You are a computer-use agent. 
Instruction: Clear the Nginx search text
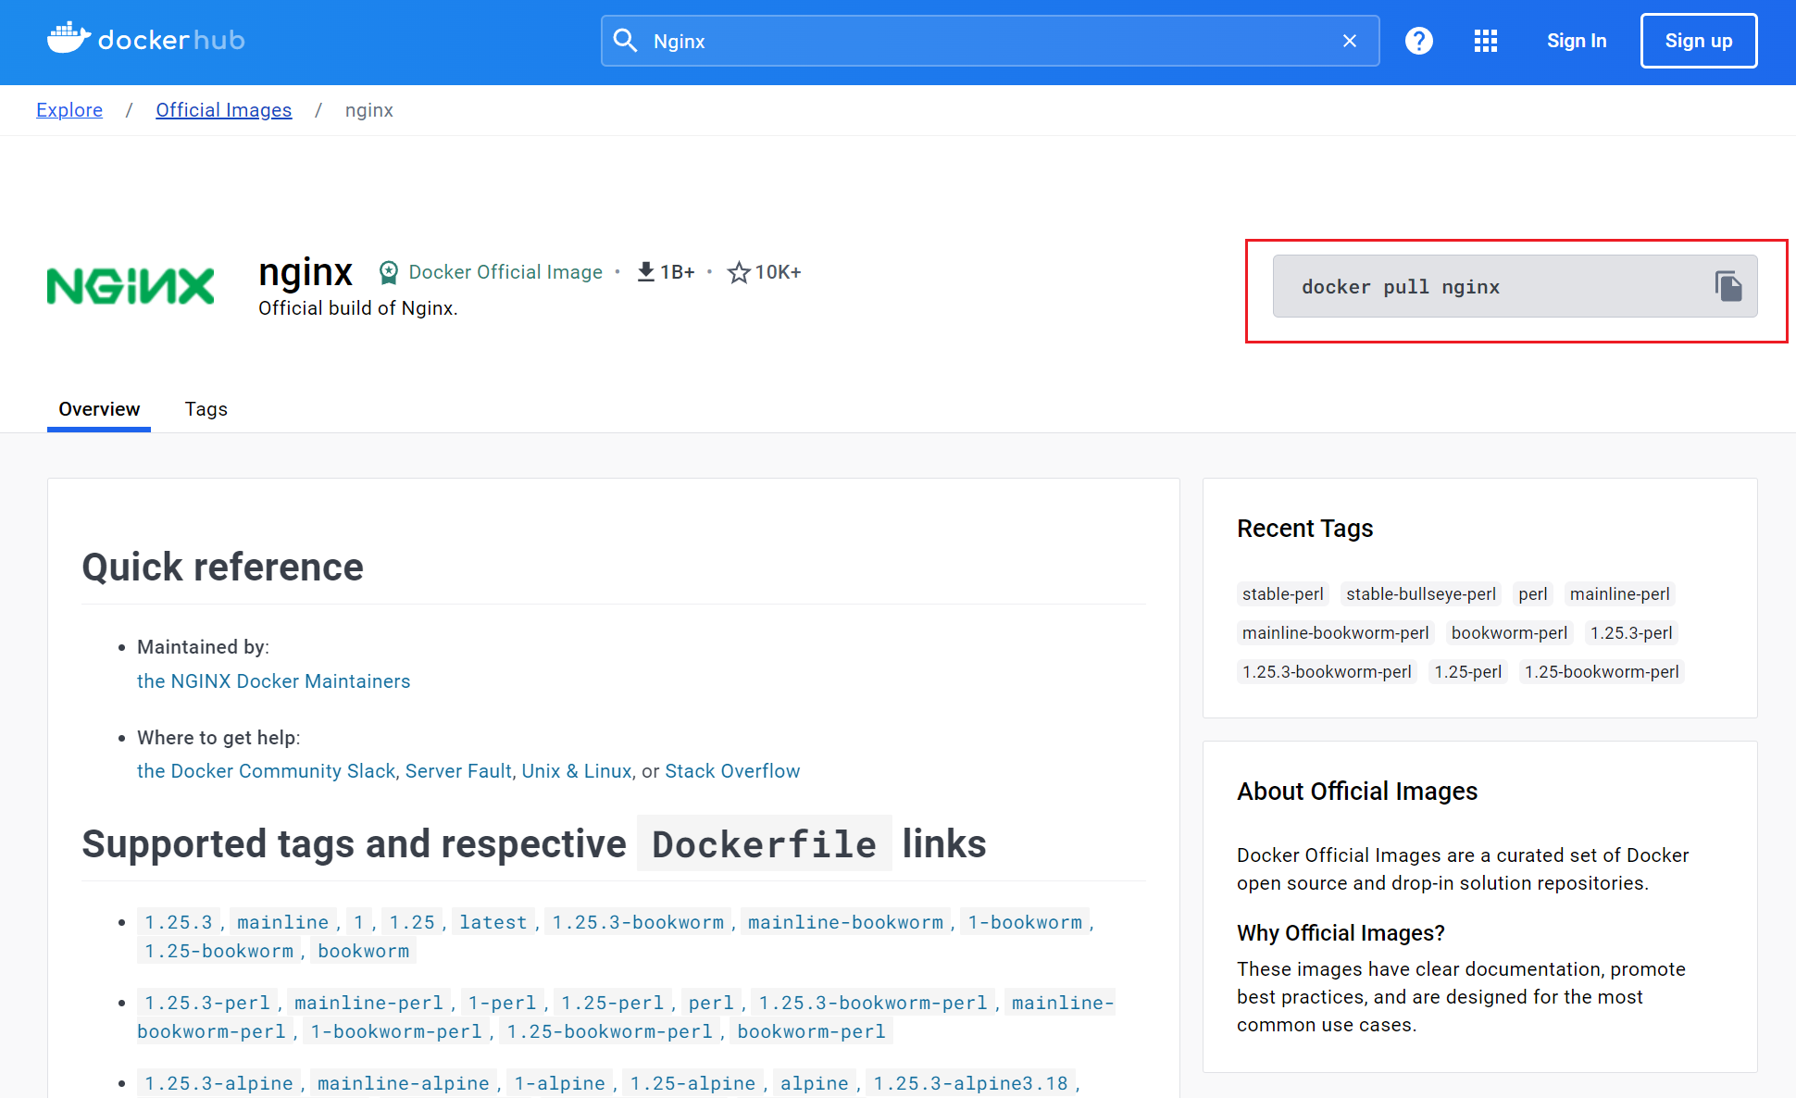click(x=1350, y=41)
